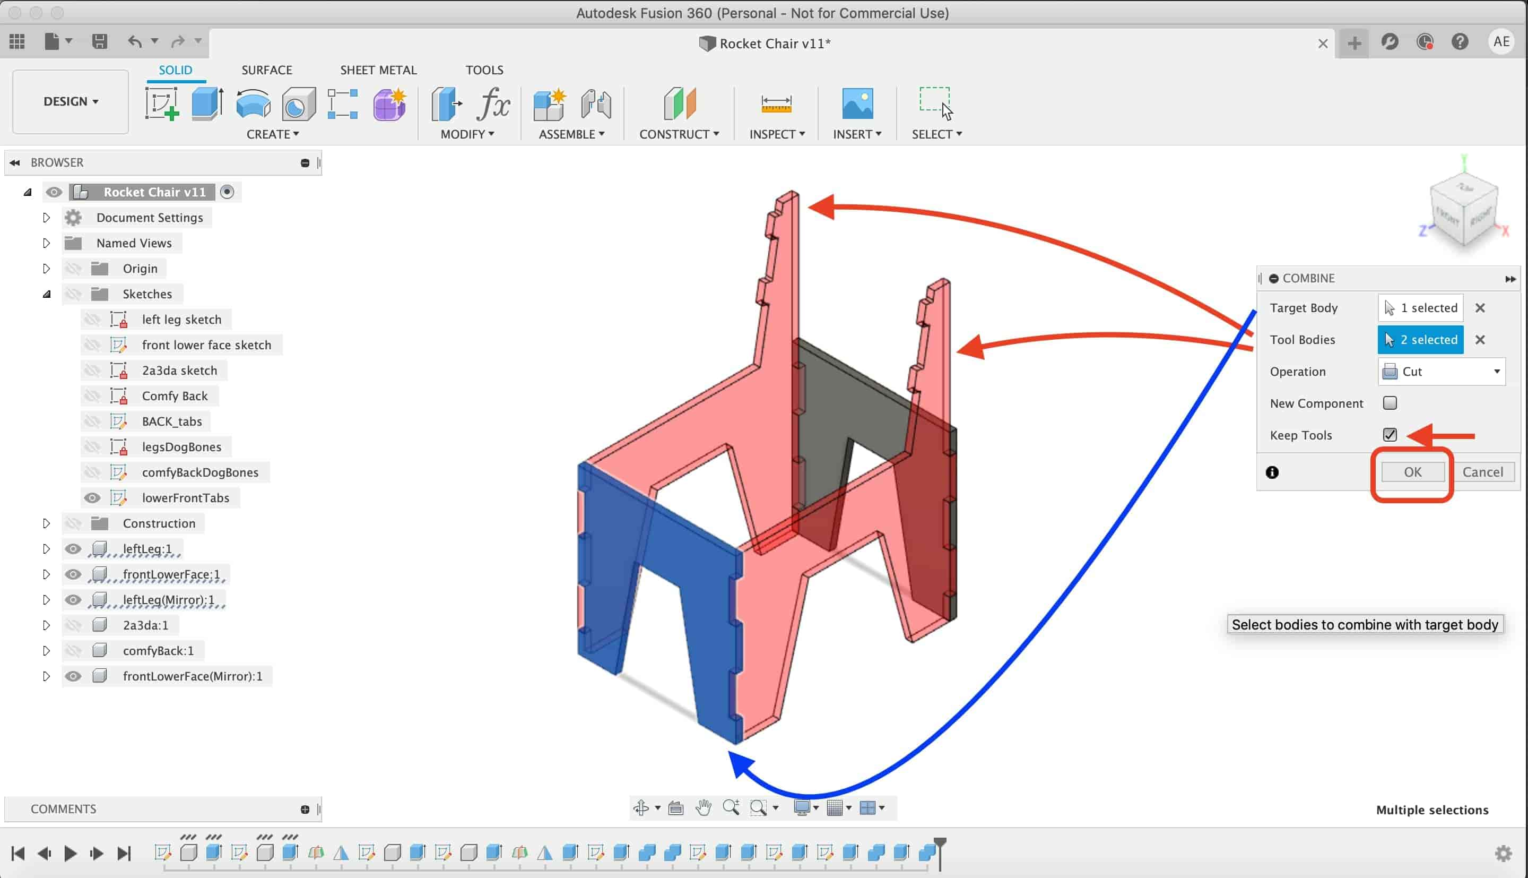
Task: Expand the Document Settings node
Action: [46, 218]
